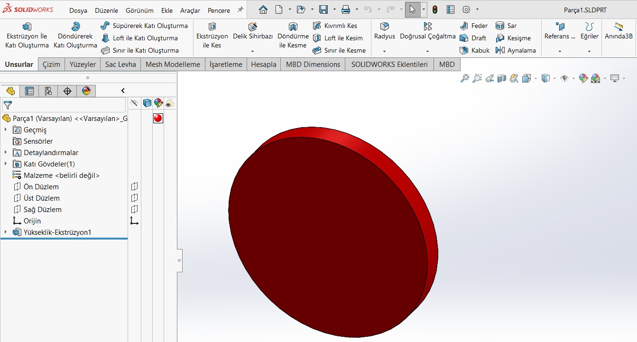The width and height of the screenshot is (637, 342).
Task: Open Options with the gear icon
Action: point(466,9)
